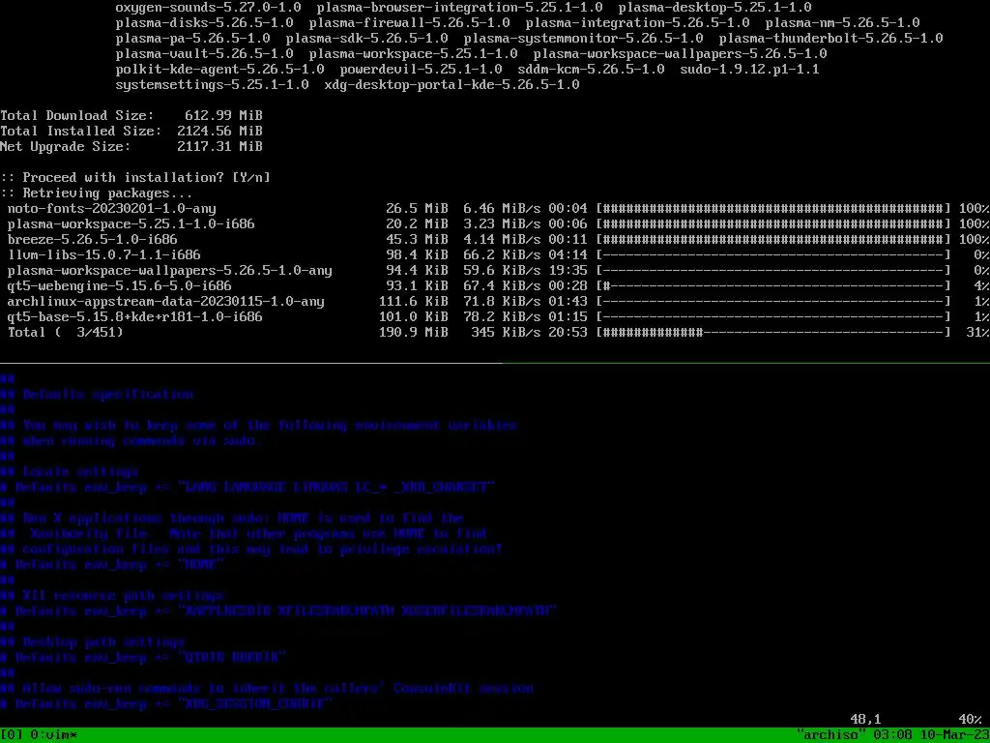Click the llvm-libs progress bar
This screenshot has width=990, height=743.
point(773,254)
